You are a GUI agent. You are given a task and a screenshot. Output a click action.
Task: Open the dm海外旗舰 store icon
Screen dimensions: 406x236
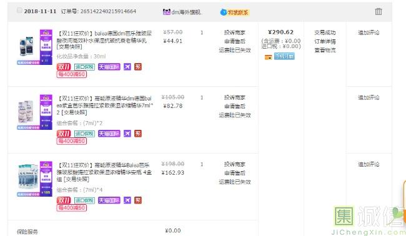167,12
